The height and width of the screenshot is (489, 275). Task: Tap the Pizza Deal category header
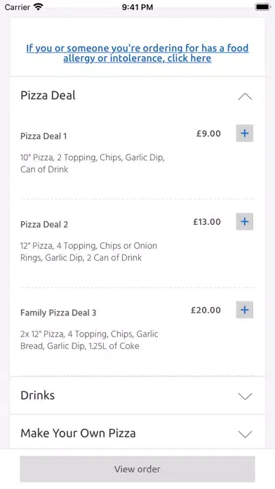click(137, 96)
